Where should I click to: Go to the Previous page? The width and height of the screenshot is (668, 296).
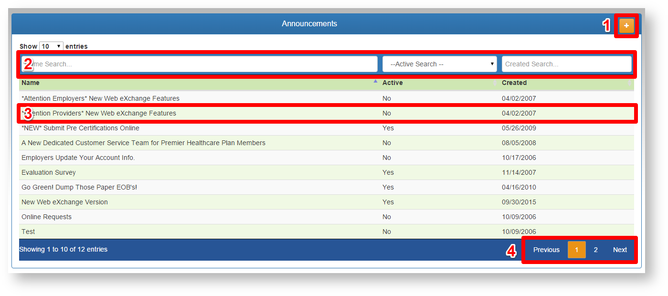546,250
